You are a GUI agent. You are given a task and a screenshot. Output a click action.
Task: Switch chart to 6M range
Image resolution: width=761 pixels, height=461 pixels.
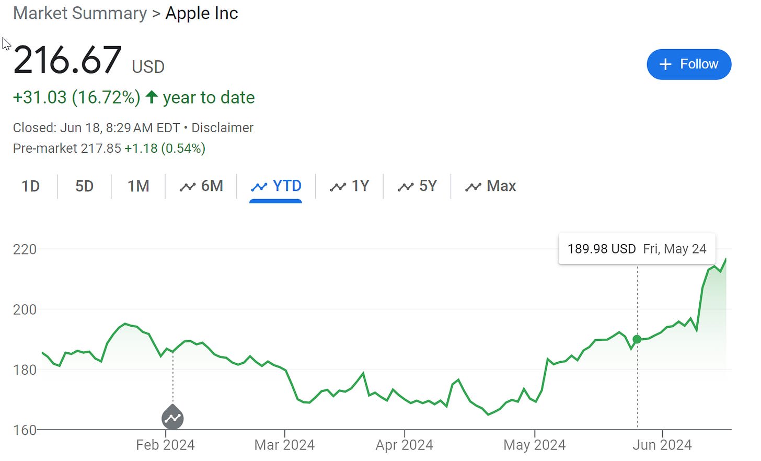[201, 186]
